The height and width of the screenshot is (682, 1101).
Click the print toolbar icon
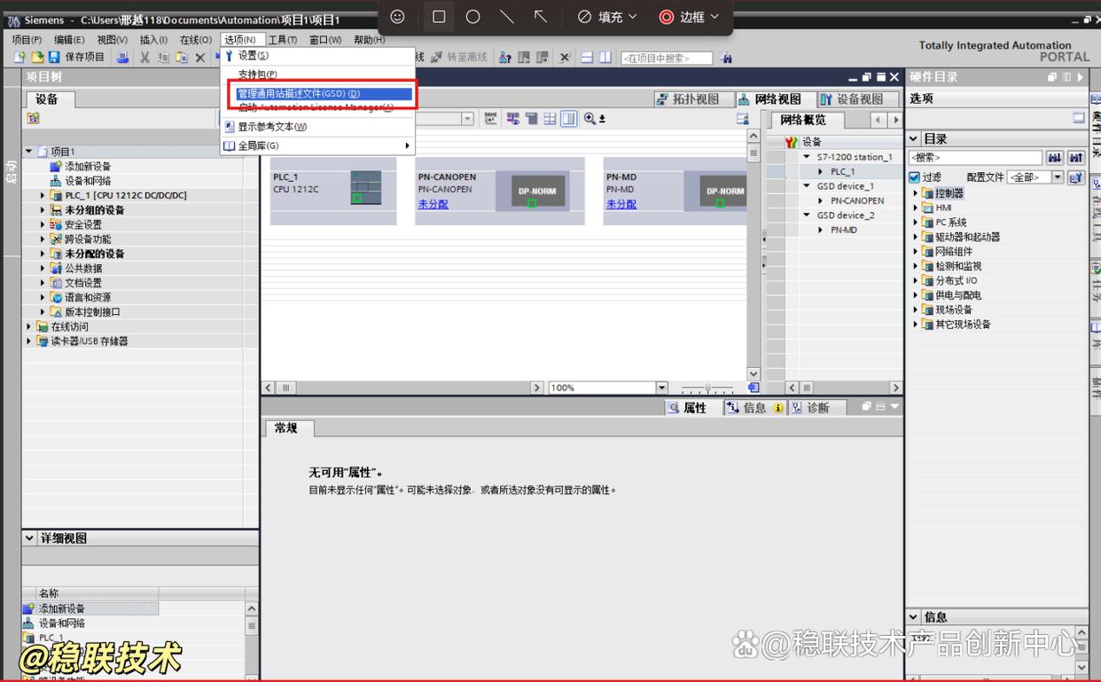122,58
